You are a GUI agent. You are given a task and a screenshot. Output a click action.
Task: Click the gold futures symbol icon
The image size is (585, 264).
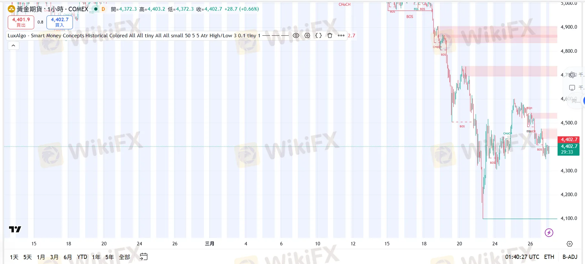click(11, 9)
